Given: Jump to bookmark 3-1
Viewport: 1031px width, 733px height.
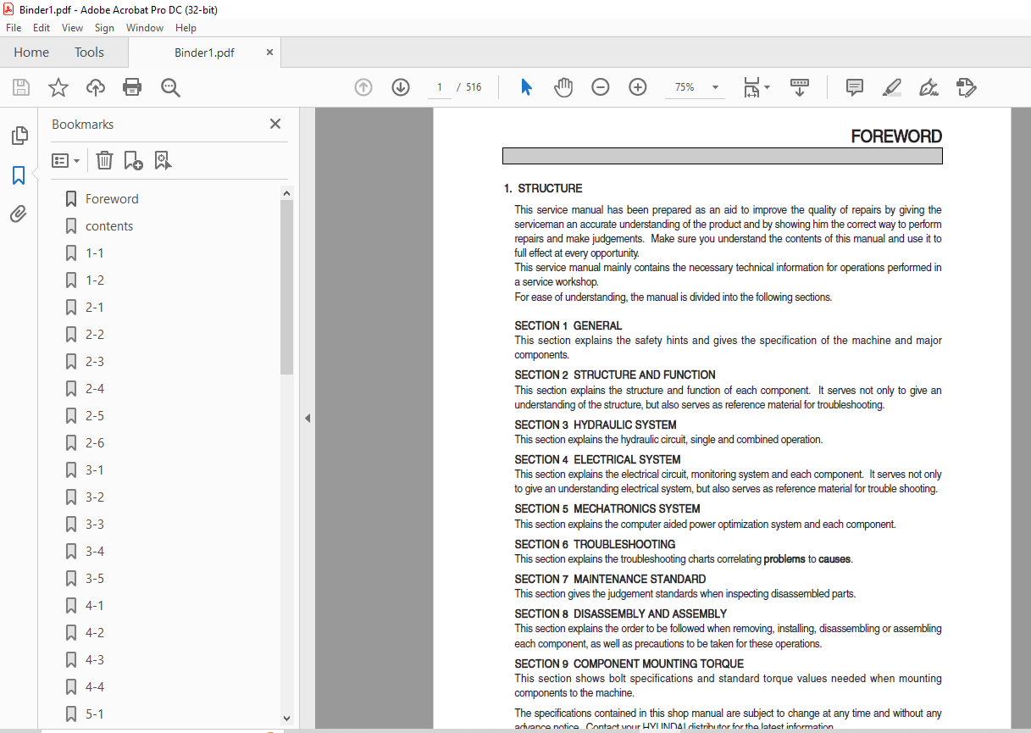Looking at the screenshot, I should coord(95,470).
